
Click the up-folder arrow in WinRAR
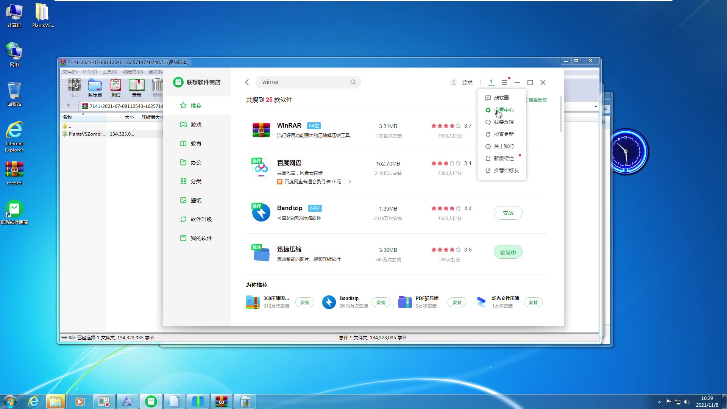(x=68, y=106)
